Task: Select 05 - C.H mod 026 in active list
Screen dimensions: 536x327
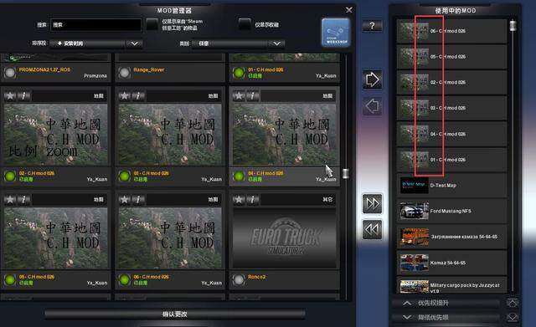Action: 452,57
